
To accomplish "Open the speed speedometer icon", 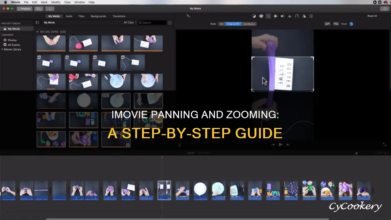I will [297, 16].
